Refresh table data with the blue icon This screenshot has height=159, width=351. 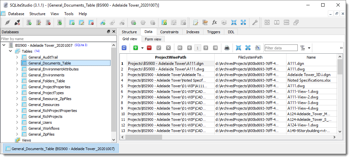[x=124, y=48]
